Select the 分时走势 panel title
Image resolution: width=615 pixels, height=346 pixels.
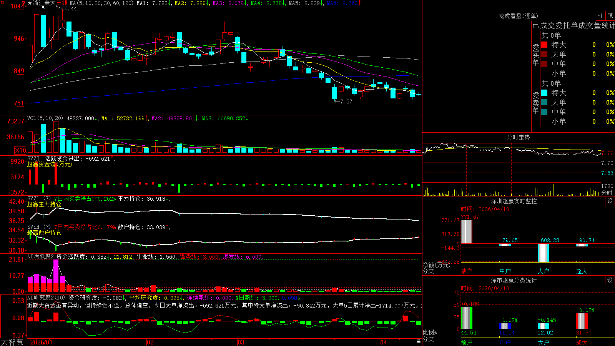(518, 137)
